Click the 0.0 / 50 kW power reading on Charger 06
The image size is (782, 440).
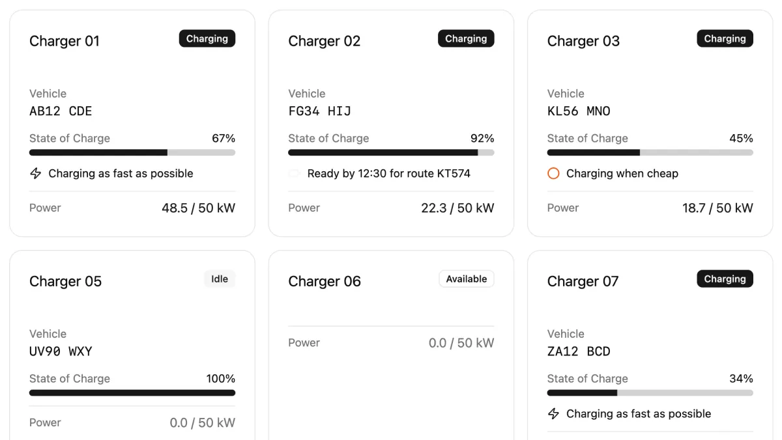pos(461,342)
